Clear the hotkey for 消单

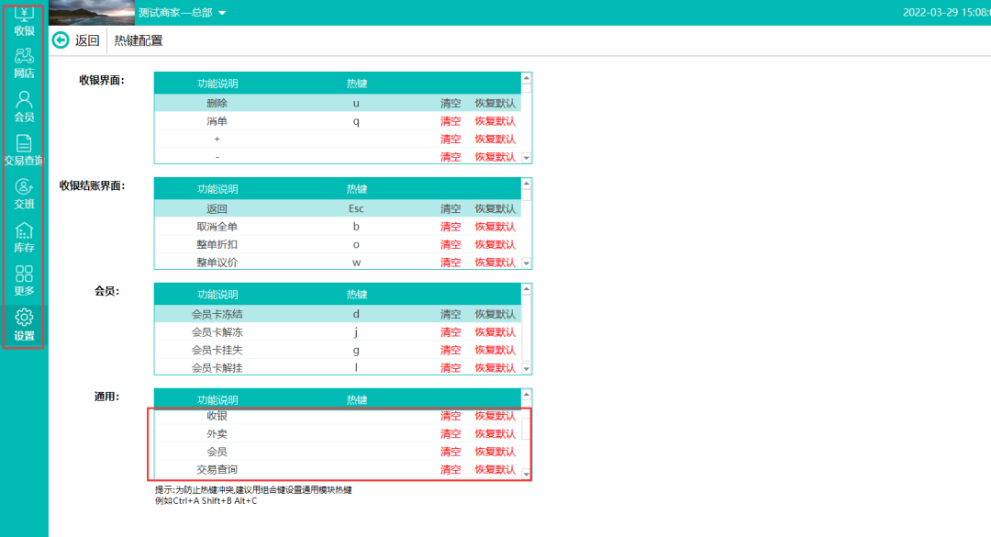(x=450, y=121)
